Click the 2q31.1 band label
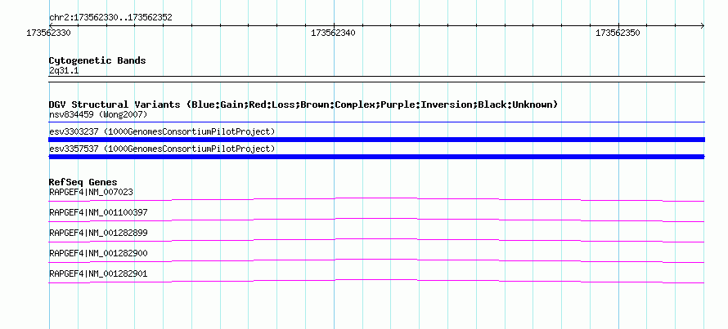Viewport: 728px width, 329px height. pyautogui.click(x=64, y=70)
